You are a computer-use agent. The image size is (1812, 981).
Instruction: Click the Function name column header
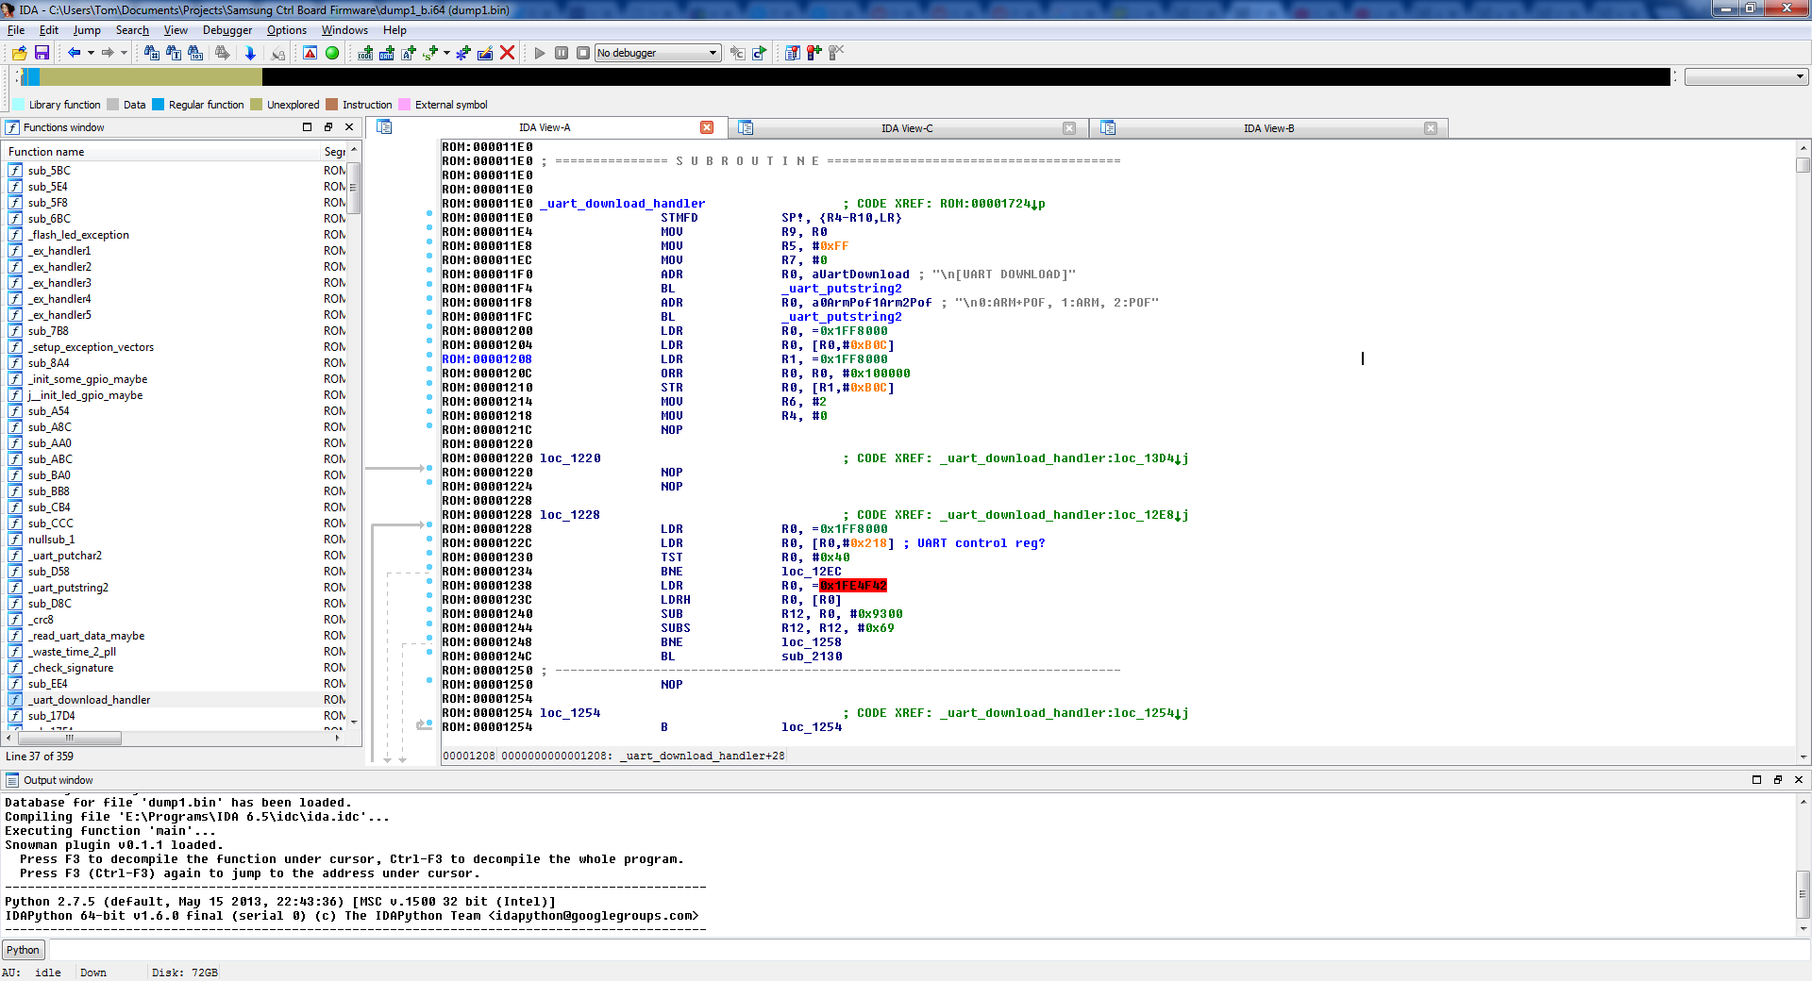click(x=47, y=152)
